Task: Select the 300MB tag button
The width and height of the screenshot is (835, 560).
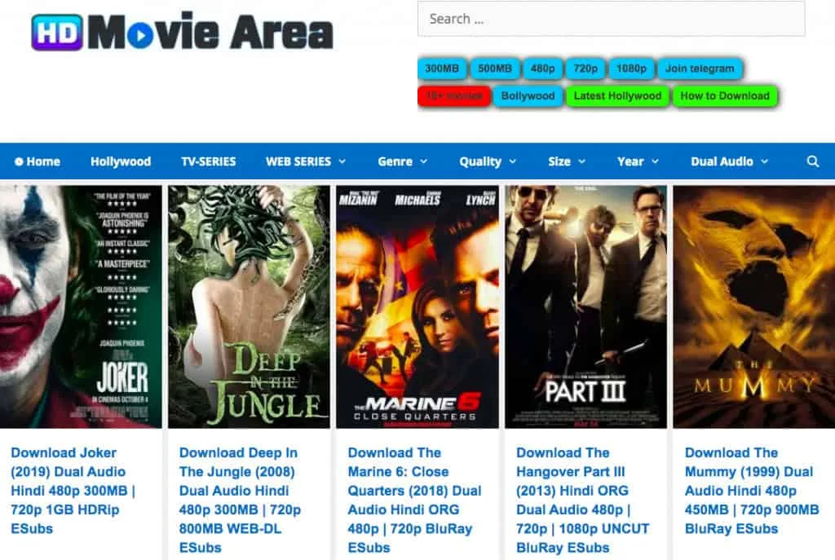Action: [442, 68]
